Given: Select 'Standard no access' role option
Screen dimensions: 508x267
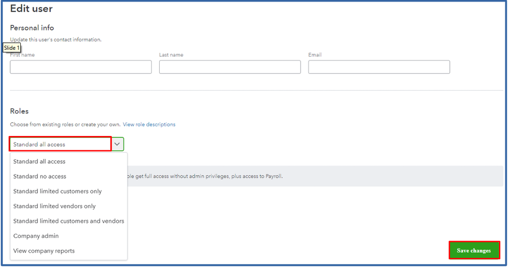Looking at the screenshot, I should point(40,177).
